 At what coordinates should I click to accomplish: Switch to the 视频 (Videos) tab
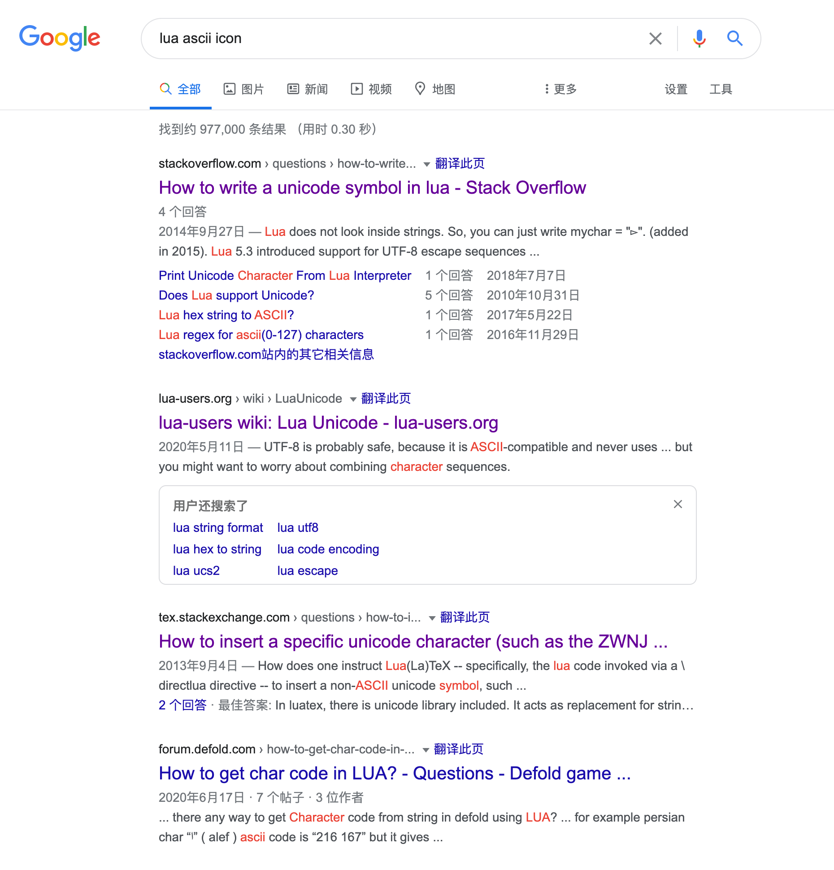[x=371, y=89]
